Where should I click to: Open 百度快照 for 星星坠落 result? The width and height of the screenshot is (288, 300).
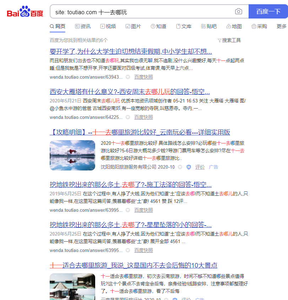143,251
